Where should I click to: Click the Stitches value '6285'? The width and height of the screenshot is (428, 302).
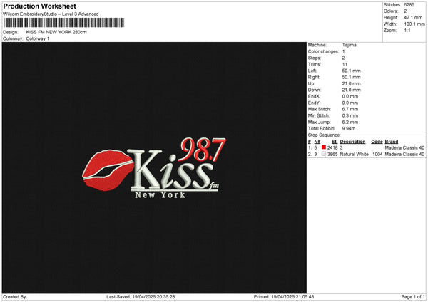[409, 5]
